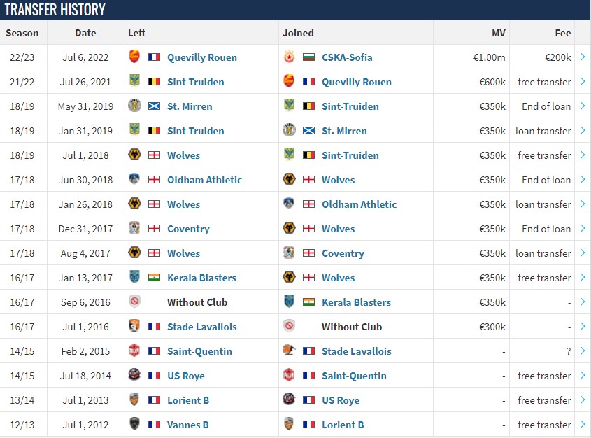Click Vannes B crest icon
The width and height of the screenshot is (591, 438).
pyautogui.click(x=134, y=424)
